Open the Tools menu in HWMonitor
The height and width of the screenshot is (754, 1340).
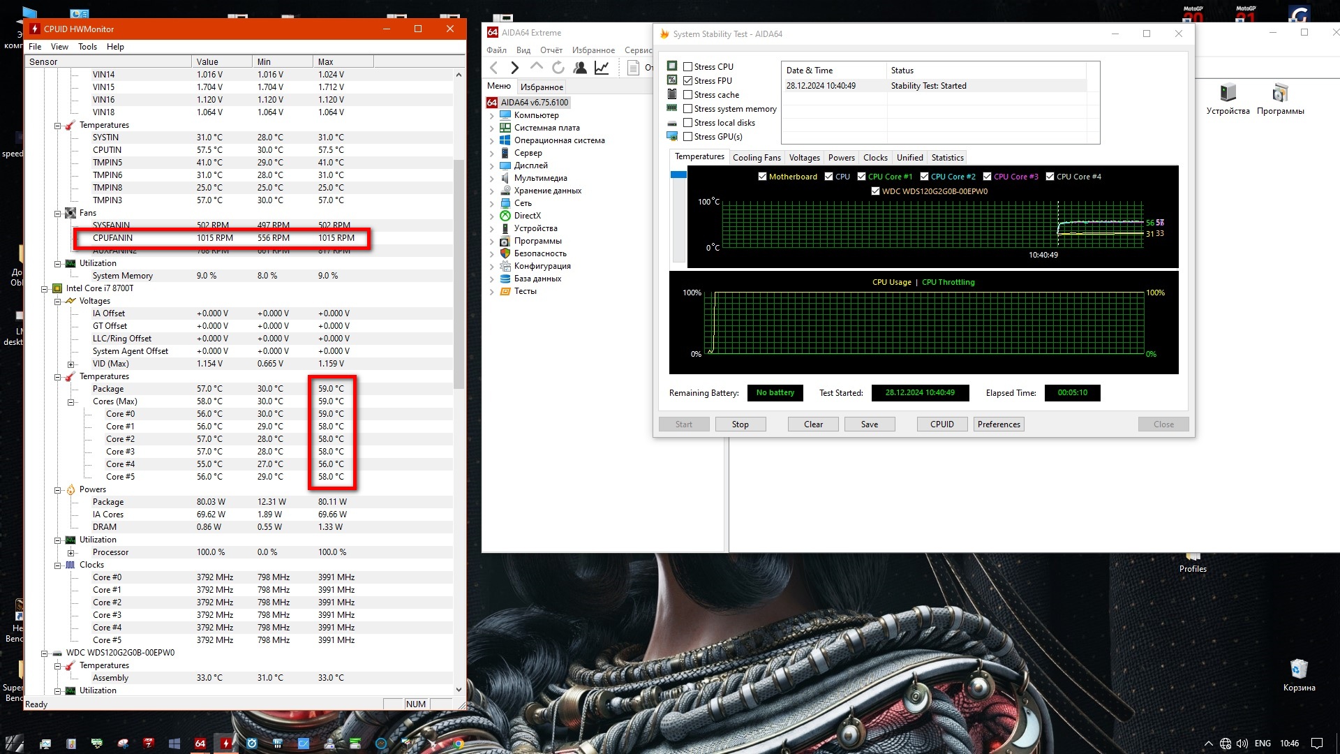87,47
